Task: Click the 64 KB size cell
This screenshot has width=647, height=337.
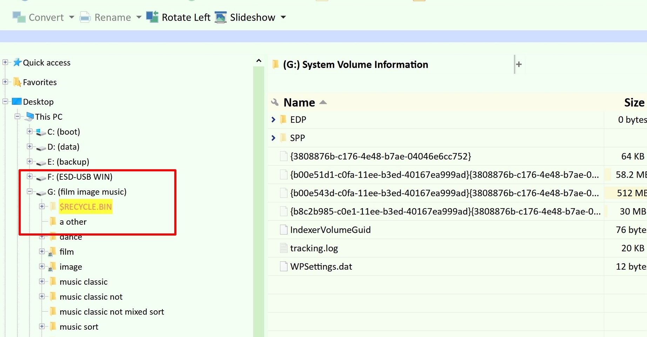Action: (x=626, y=156)
